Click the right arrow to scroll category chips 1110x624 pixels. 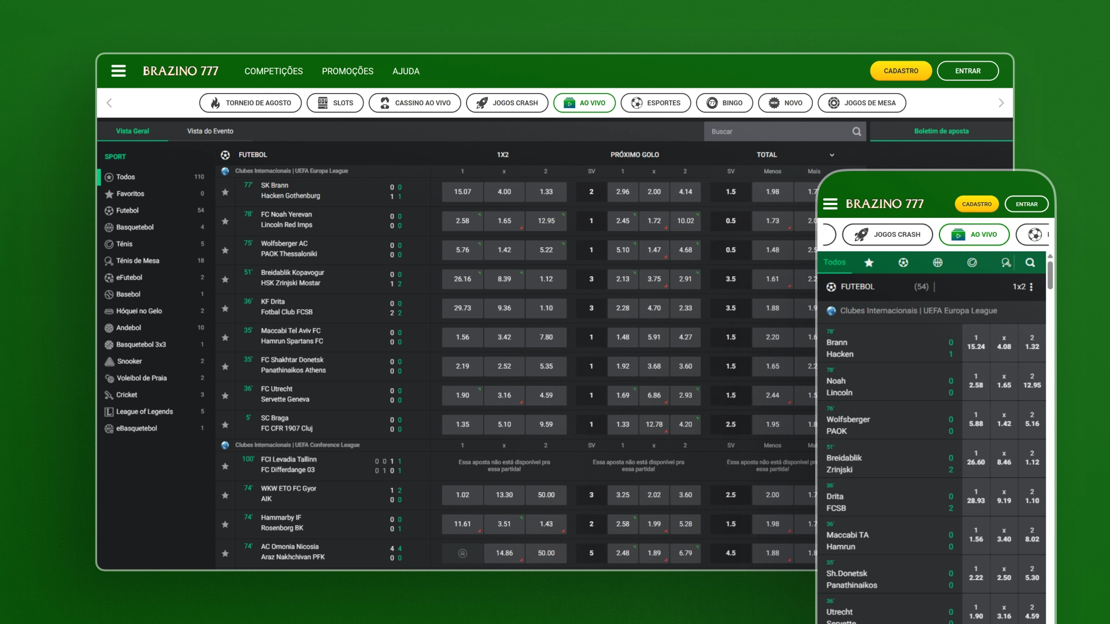click(x=1001, y=103)
